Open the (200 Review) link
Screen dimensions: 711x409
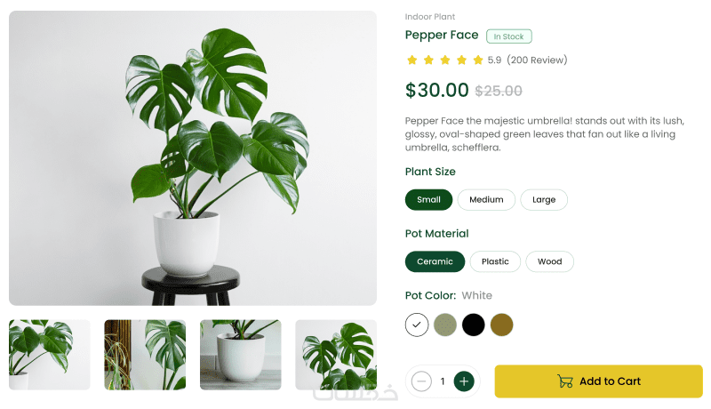(537, 60)
